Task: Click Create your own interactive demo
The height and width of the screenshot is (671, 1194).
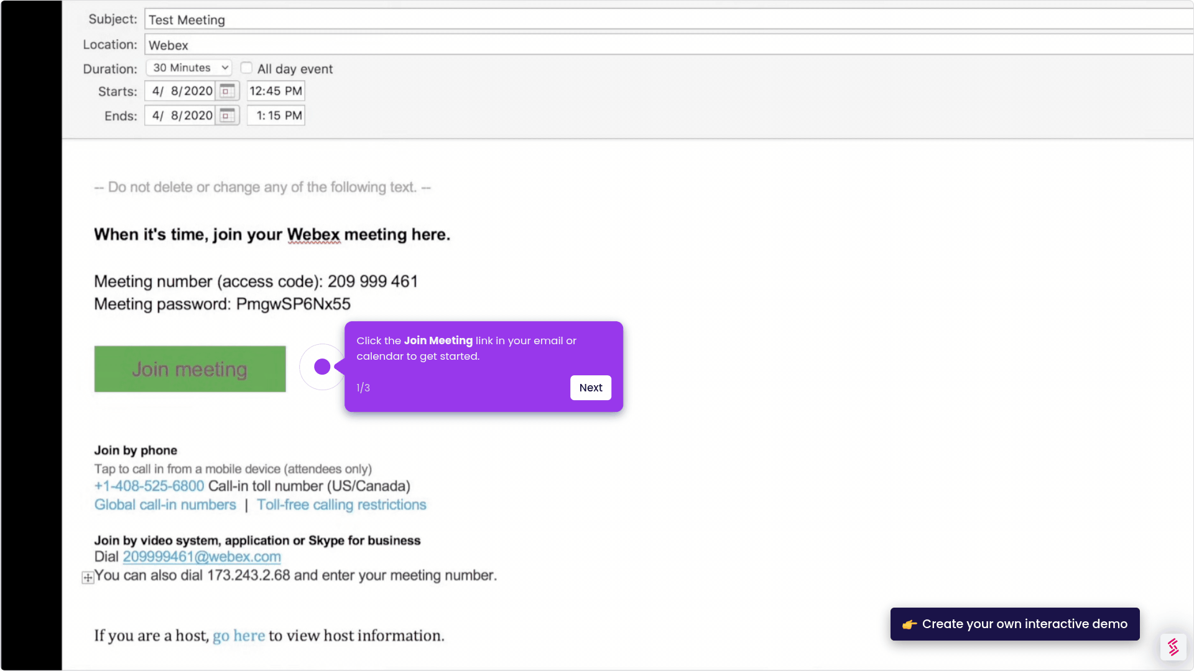Action: (x=1014, y=624)
